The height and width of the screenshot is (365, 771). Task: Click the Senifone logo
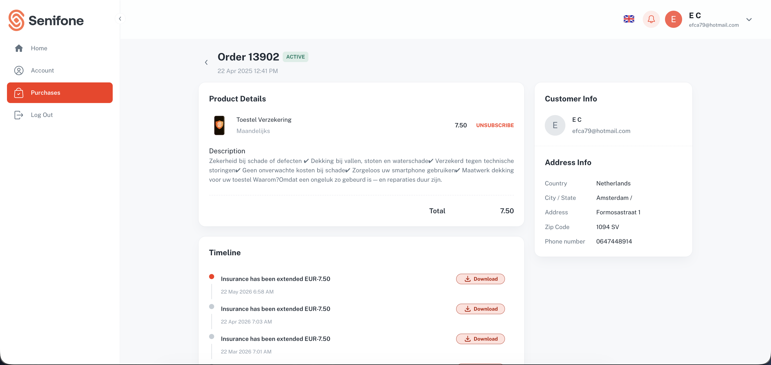(x=46, y=20)
